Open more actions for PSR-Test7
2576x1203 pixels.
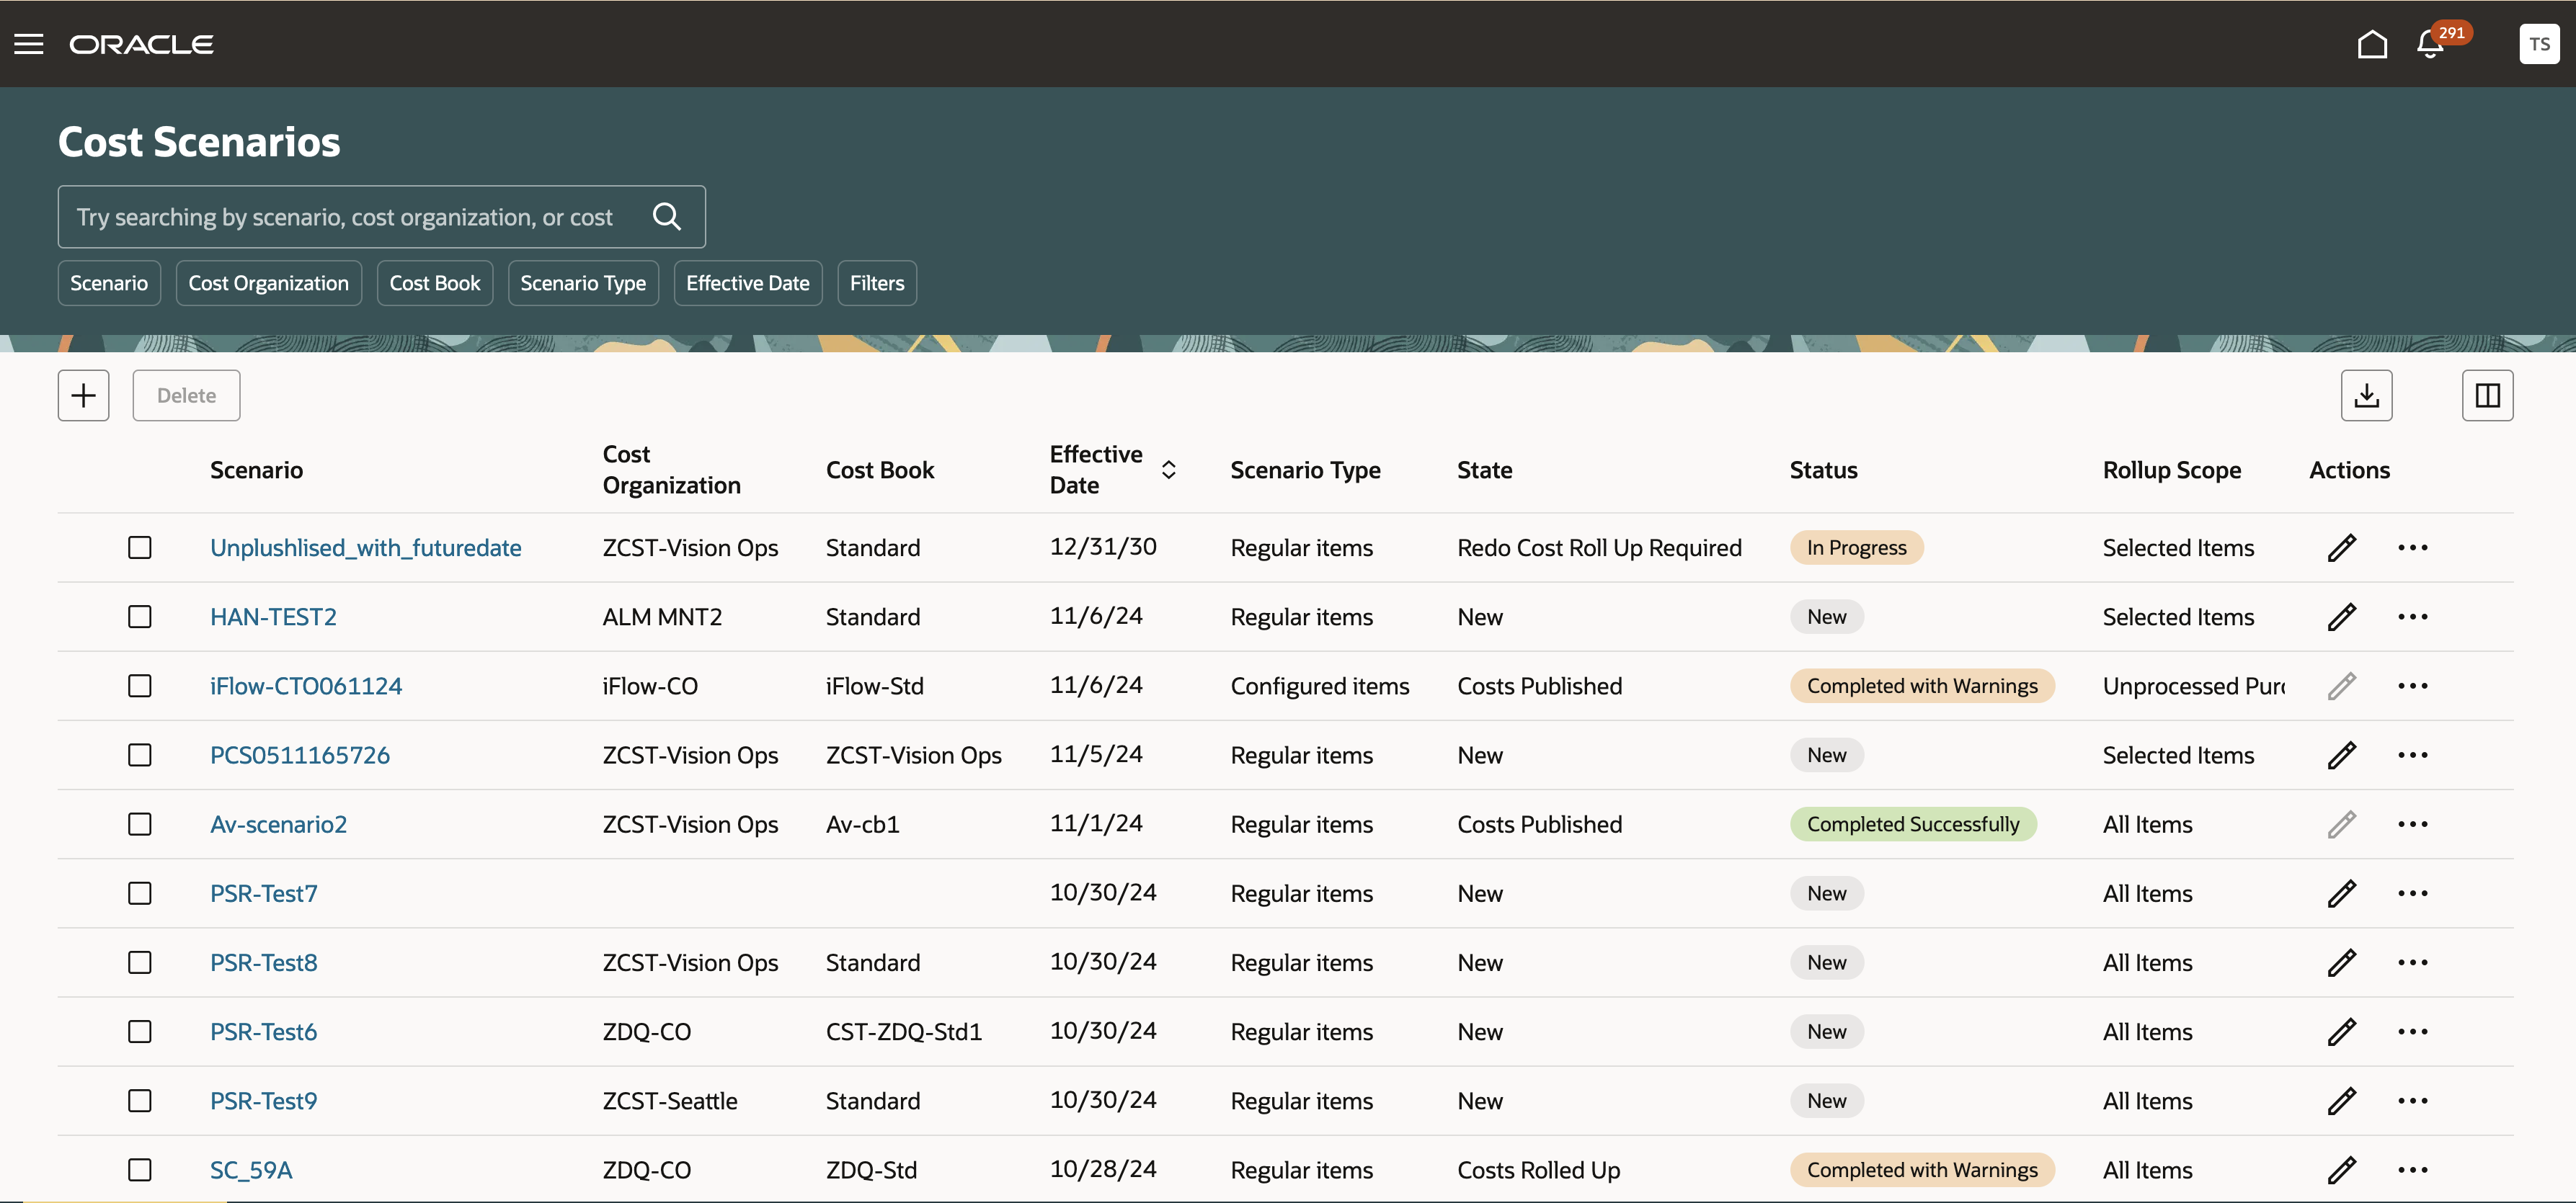[x=2412, y=893]
